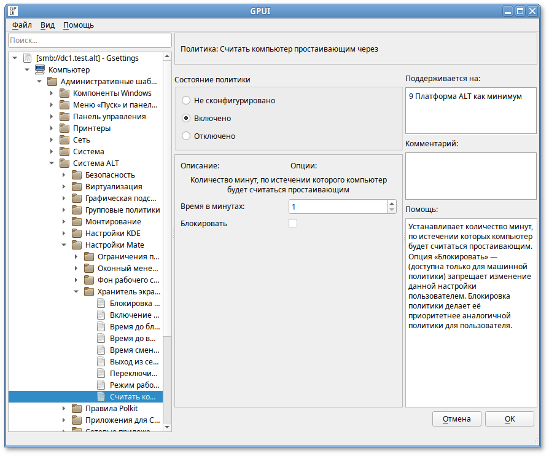Select the Отключено radio button
Image resolution: width=549 pixels, height=456 pixels.
click(185, 136)
